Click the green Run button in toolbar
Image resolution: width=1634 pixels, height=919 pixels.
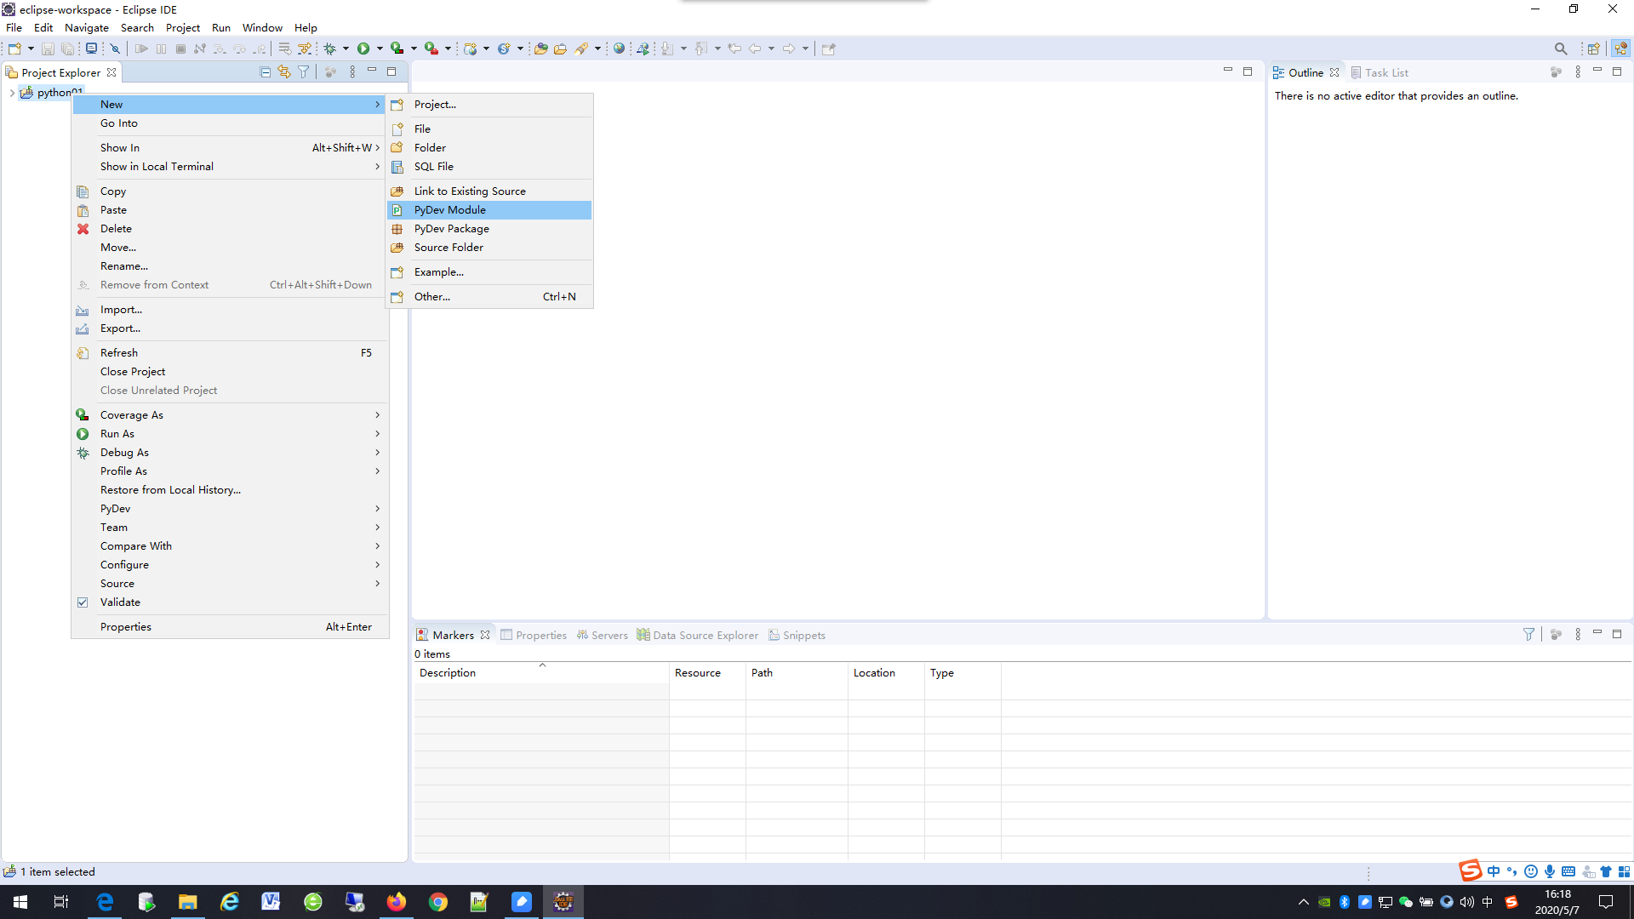pyautogui.click(x=363, y=49)
